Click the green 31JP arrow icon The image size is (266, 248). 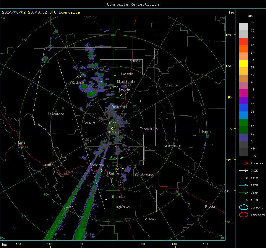[x=244, y=193]
